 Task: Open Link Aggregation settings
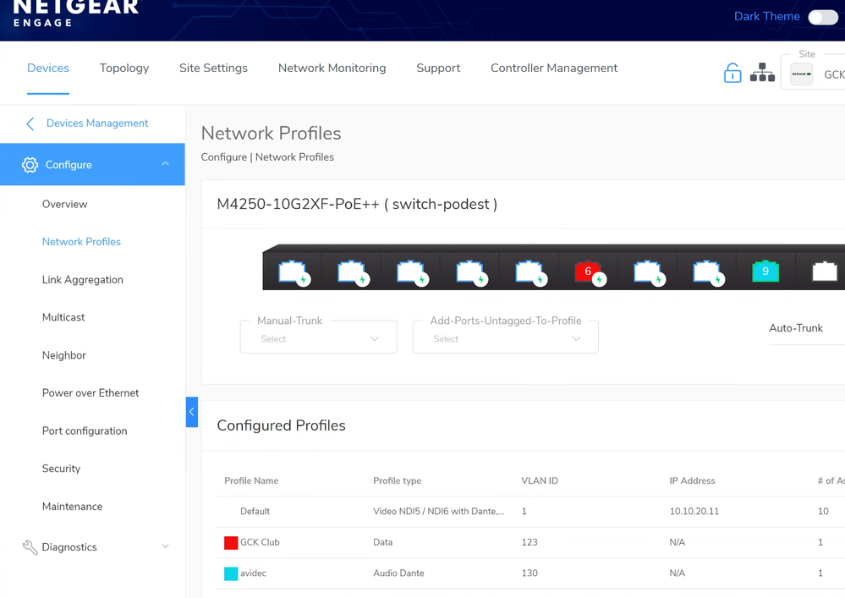click(x=82, y=280)
